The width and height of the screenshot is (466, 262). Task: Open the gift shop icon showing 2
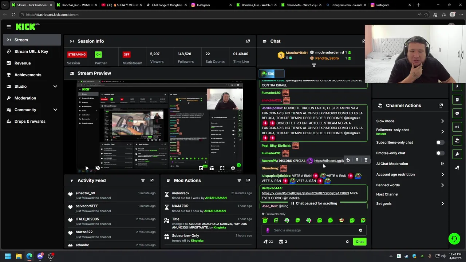tap(283, 242)
